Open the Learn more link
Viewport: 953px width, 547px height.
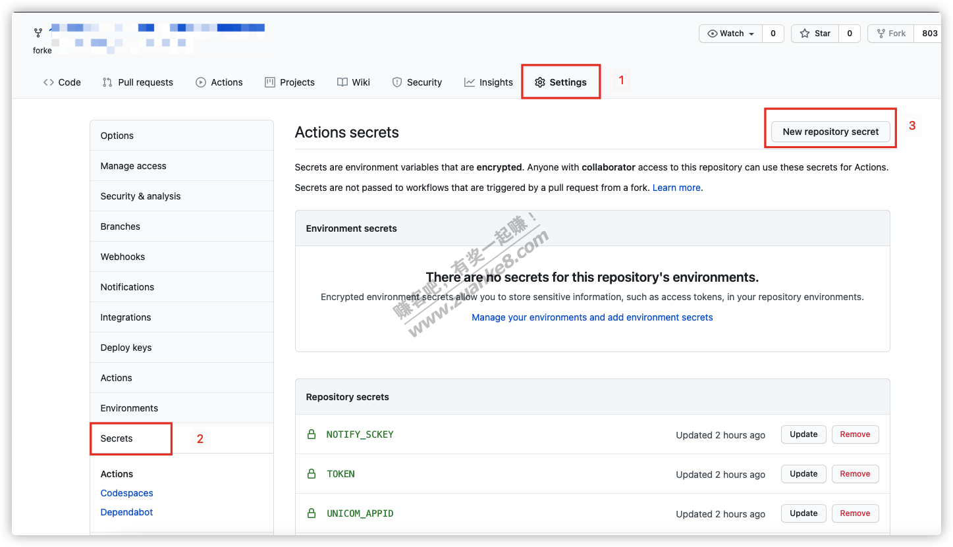pyautogui.click(x=676, y=187)
